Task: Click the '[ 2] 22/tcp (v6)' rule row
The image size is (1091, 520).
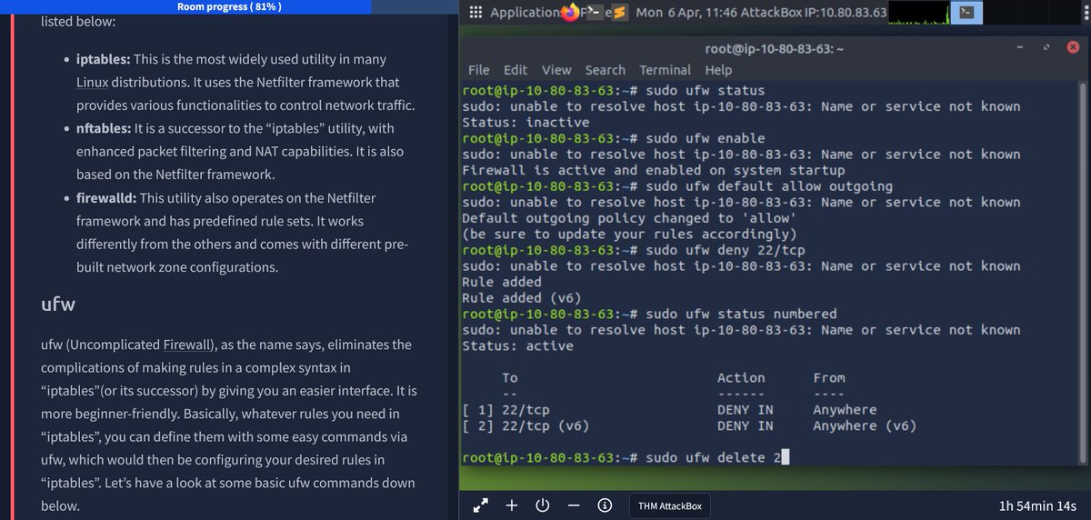Action: (x=689, y=425)
